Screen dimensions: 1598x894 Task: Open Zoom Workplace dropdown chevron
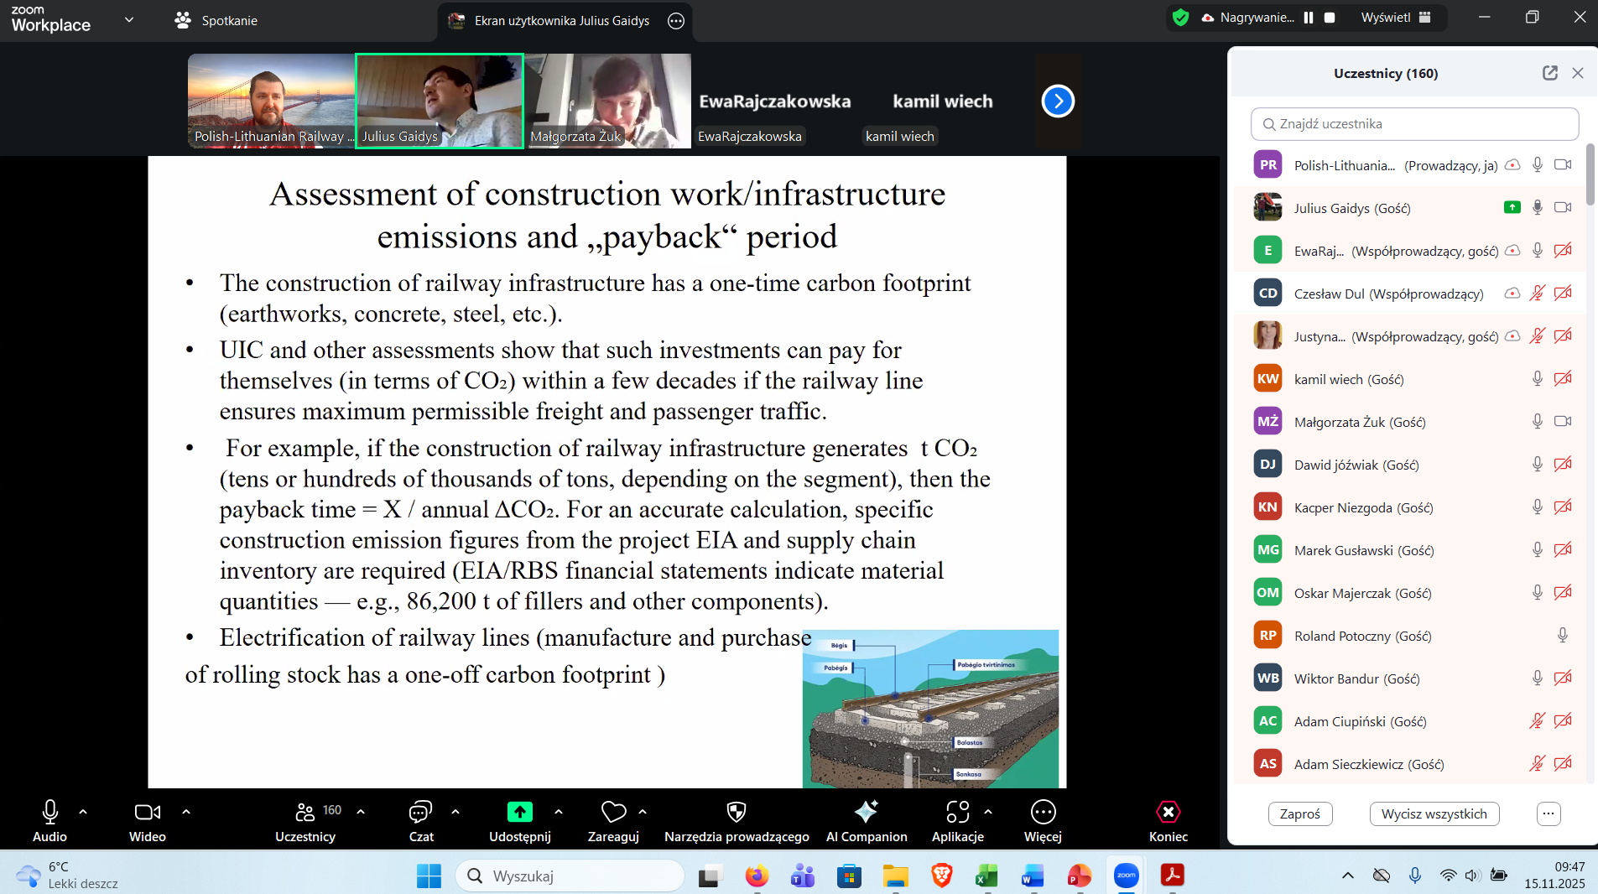[128, 19]
